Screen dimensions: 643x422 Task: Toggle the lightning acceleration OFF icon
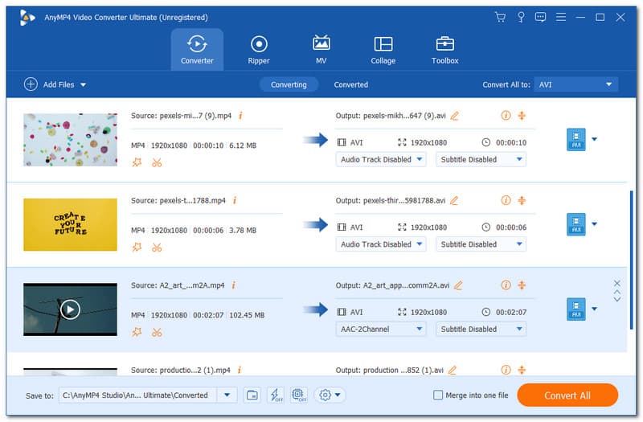point(276,395)
